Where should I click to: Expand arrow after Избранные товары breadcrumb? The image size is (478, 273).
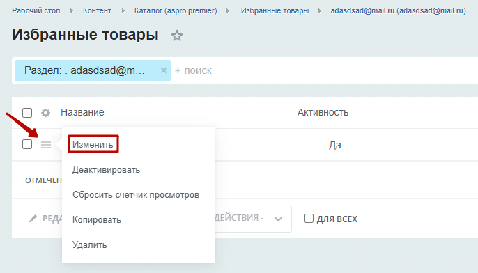tap(320, 11)
